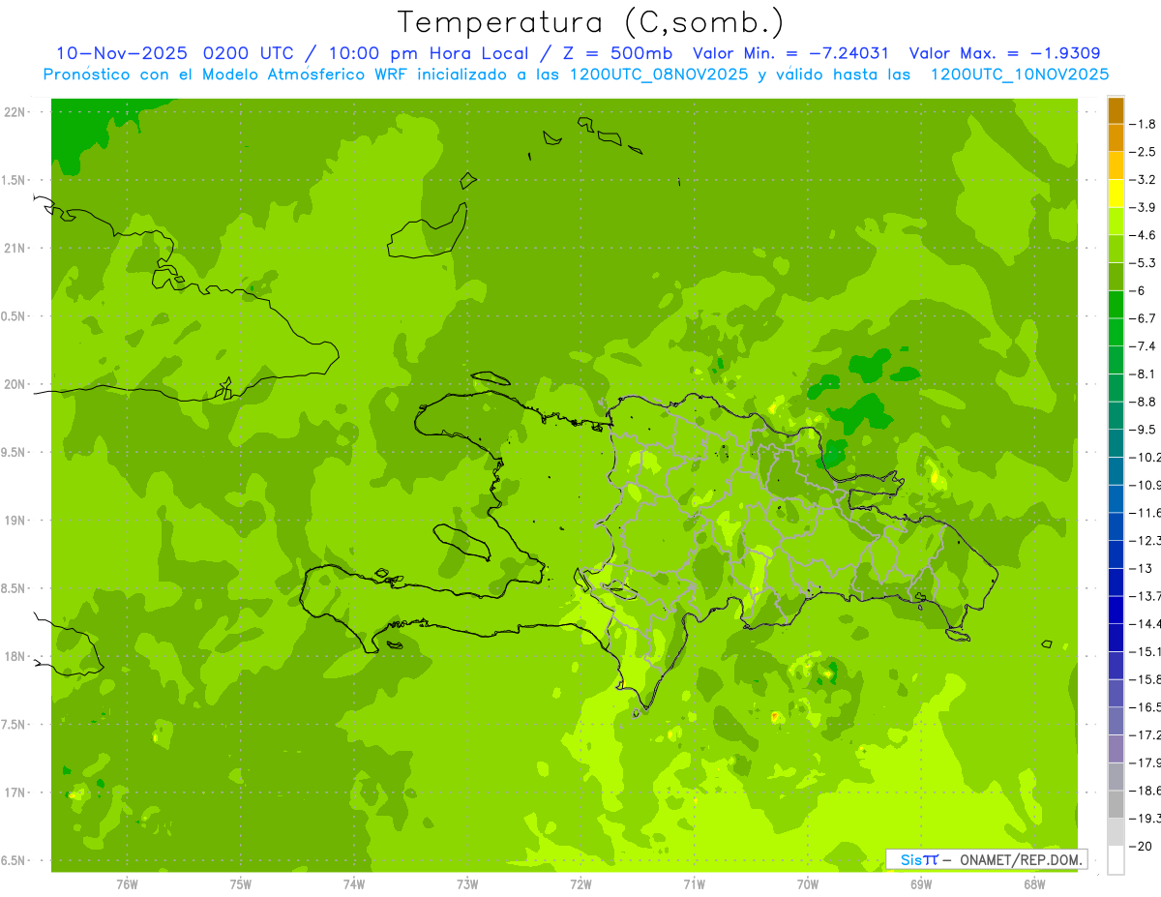Click the '-4.6' colorbar value
The width and height of the screenshot is (1161, 897).
[1144, 235]
